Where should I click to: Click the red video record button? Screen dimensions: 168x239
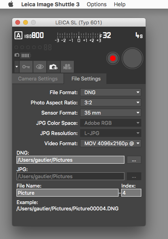point(113,58)
